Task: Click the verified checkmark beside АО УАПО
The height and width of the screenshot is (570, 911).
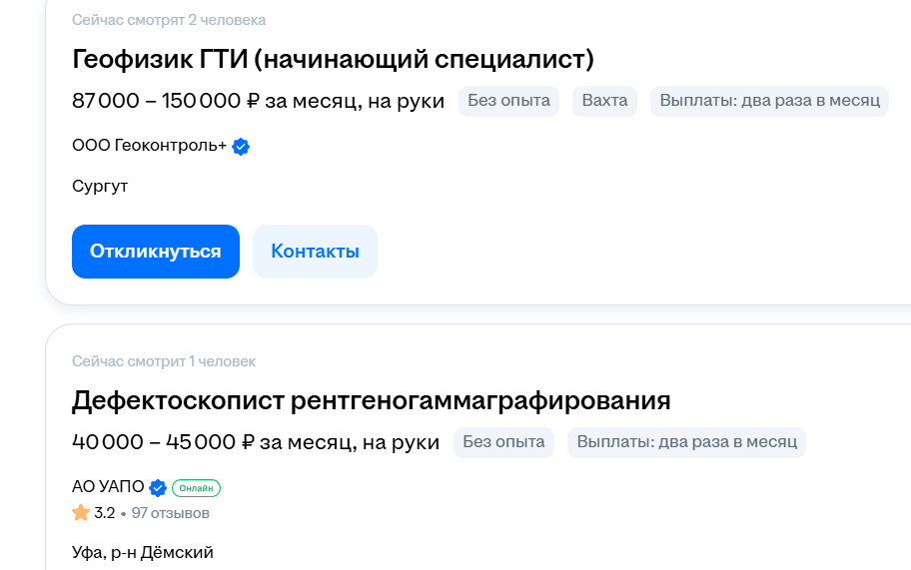Action: tap(158, 487)
